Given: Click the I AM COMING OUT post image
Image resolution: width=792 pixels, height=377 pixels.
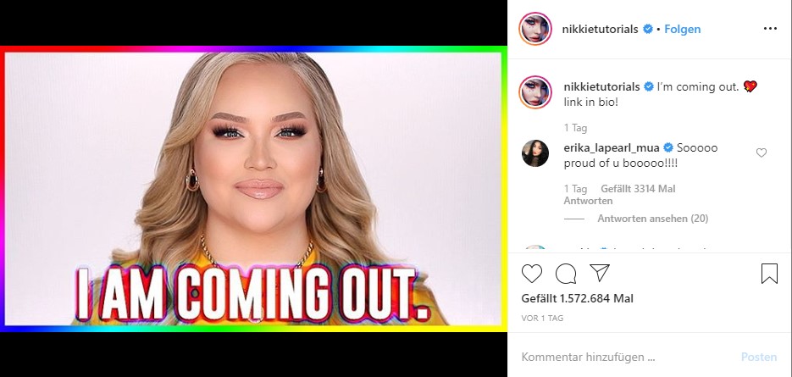Looking at the screenshot, I should coord(253,189).
